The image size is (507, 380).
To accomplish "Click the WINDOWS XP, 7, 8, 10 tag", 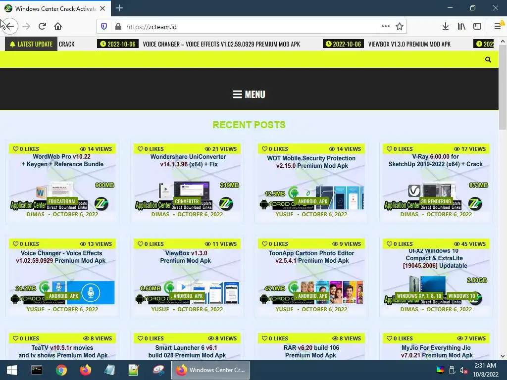I will click(x=419, y=296).
